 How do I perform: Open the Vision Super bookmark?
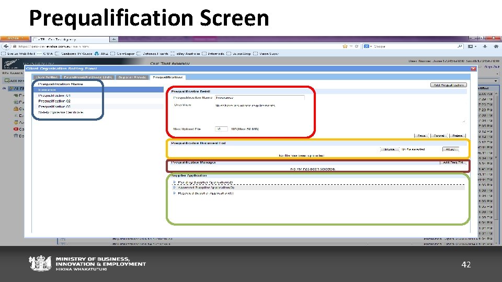266,54
